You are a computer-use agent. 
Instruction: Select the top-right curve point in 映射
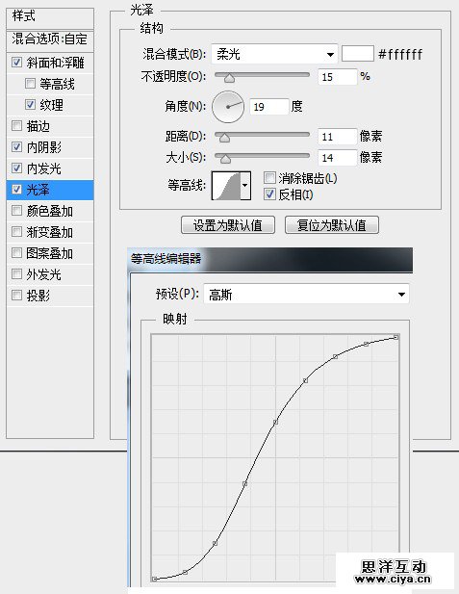pyautogui.click(x=395, y=337)
